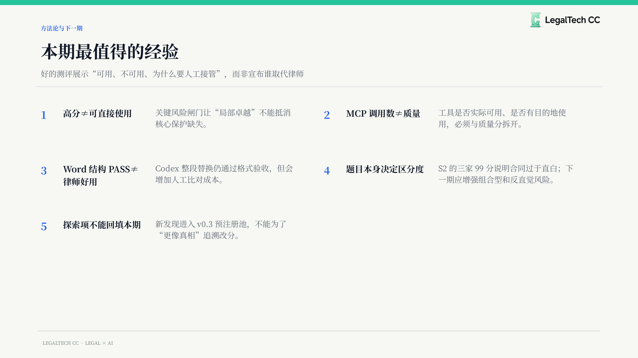638x358 pixels.
Task: Click the slide title 本期最值得的经验
Action: (x=110, y=52)
